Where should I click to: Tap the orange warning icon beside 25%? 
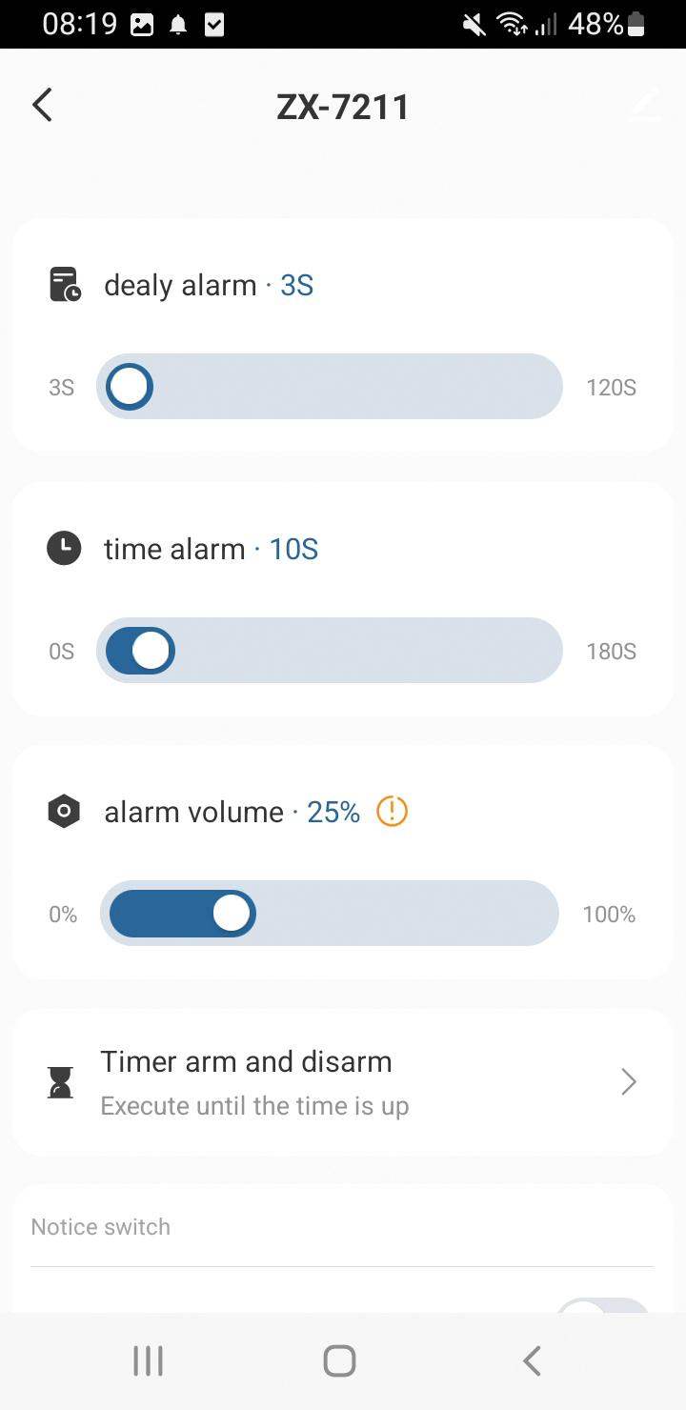[392, 812]
